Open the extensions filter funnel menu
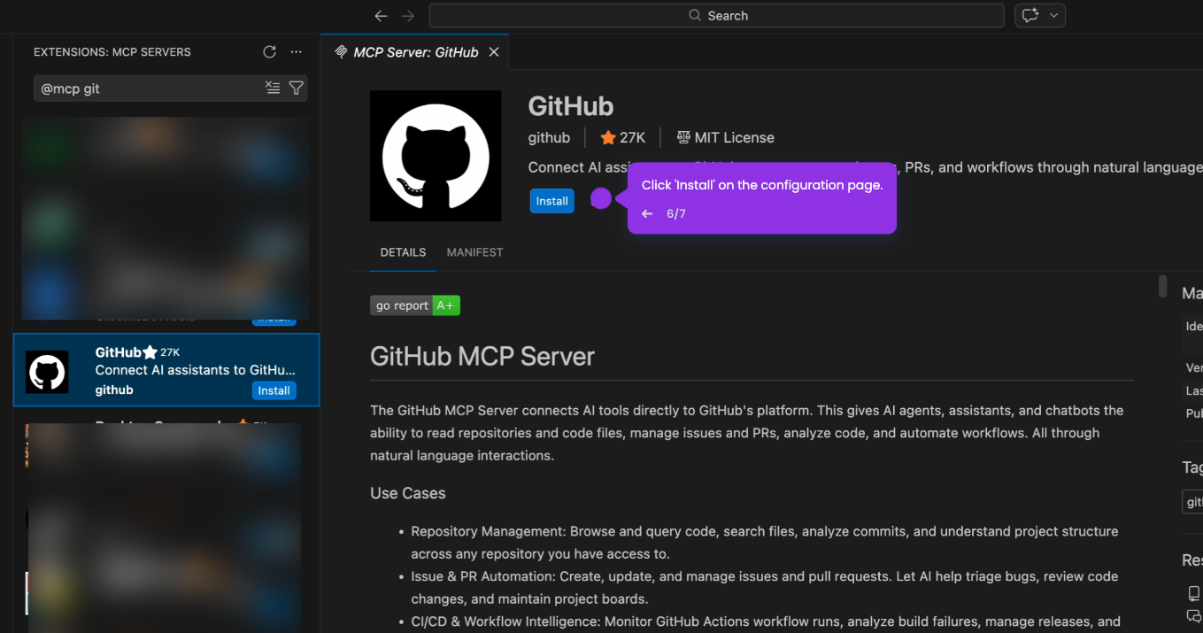1203x633 pixels. [297, 88]
